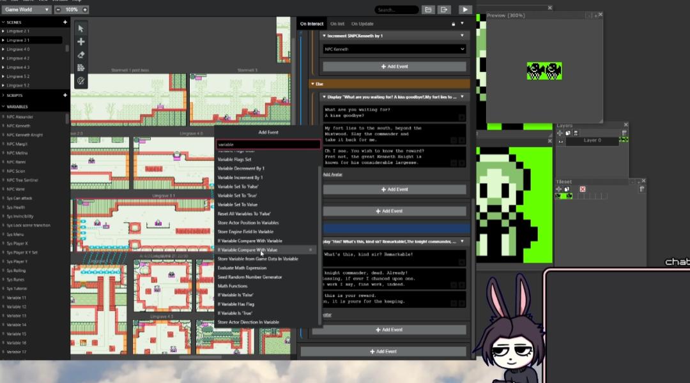
Task: Run the game with play button
Action: tap(465, 10)
